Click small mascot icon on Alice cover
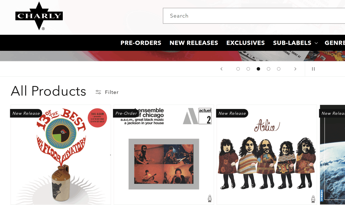345x205 pixels. (x=313, y=199)
